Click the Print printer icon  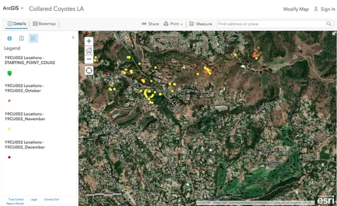[166, 24]
